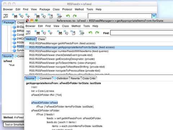The height and width of the screenshot is (130, 173).
Task: Click the plus icon in the RSSFeed>>isFeed window toolbar
Action: [x=28, y=16]
